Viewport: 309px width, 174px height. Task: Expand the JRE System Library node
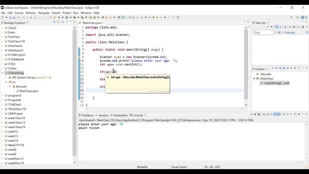(x=6, y=77)
